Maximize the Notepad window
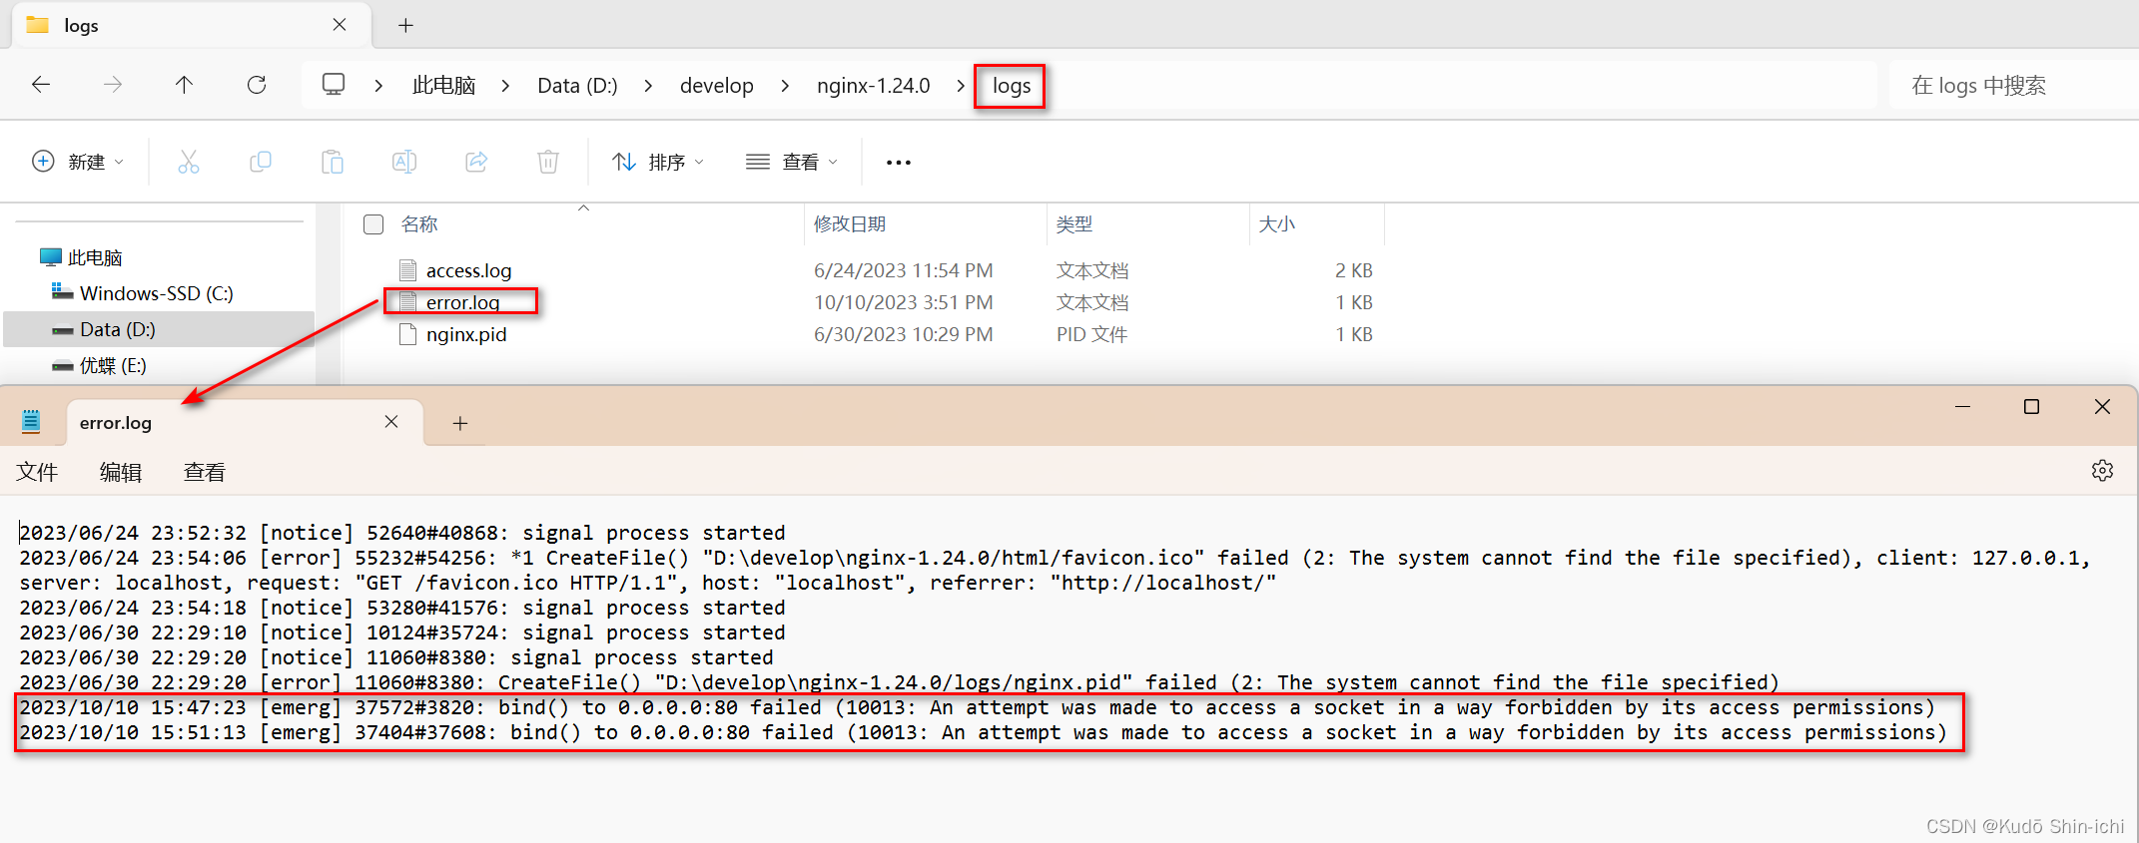2139x843 pixels. click(x=2031, y=407)
